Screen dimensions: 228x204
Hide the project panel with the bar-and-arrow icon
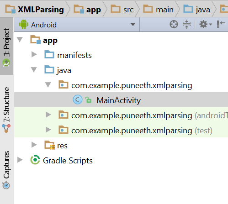tap(221, 24)
